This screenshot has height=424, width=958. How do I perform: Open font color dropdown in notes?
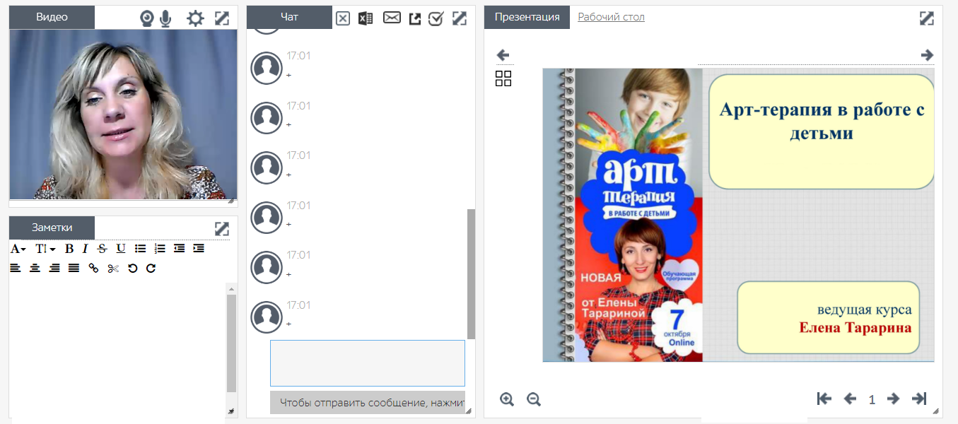coord(18,249)
